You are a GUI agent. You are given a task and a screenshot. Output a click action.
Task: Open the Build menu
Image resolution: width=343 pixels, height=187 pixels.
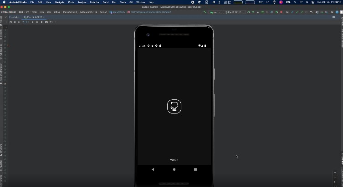click(106, 2)
